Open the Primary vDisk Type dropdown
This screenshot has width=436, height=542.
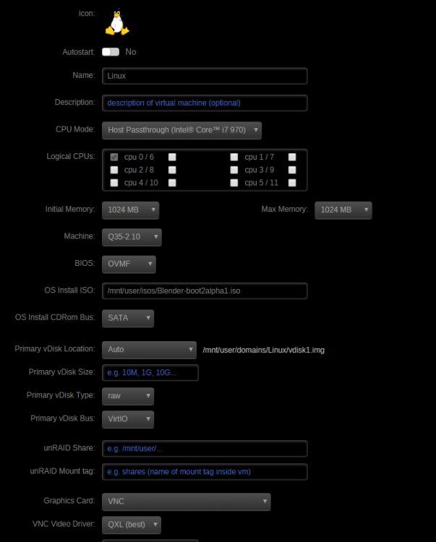pyautogui.click(x=128, y=396)
